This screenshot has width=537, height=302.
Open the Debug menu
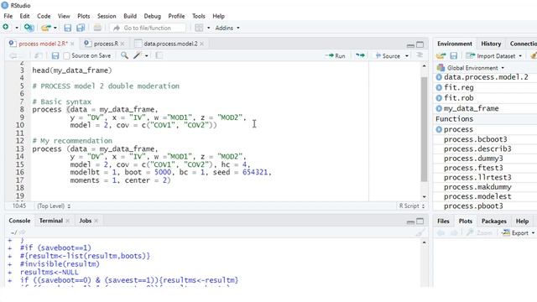point(152,16)
